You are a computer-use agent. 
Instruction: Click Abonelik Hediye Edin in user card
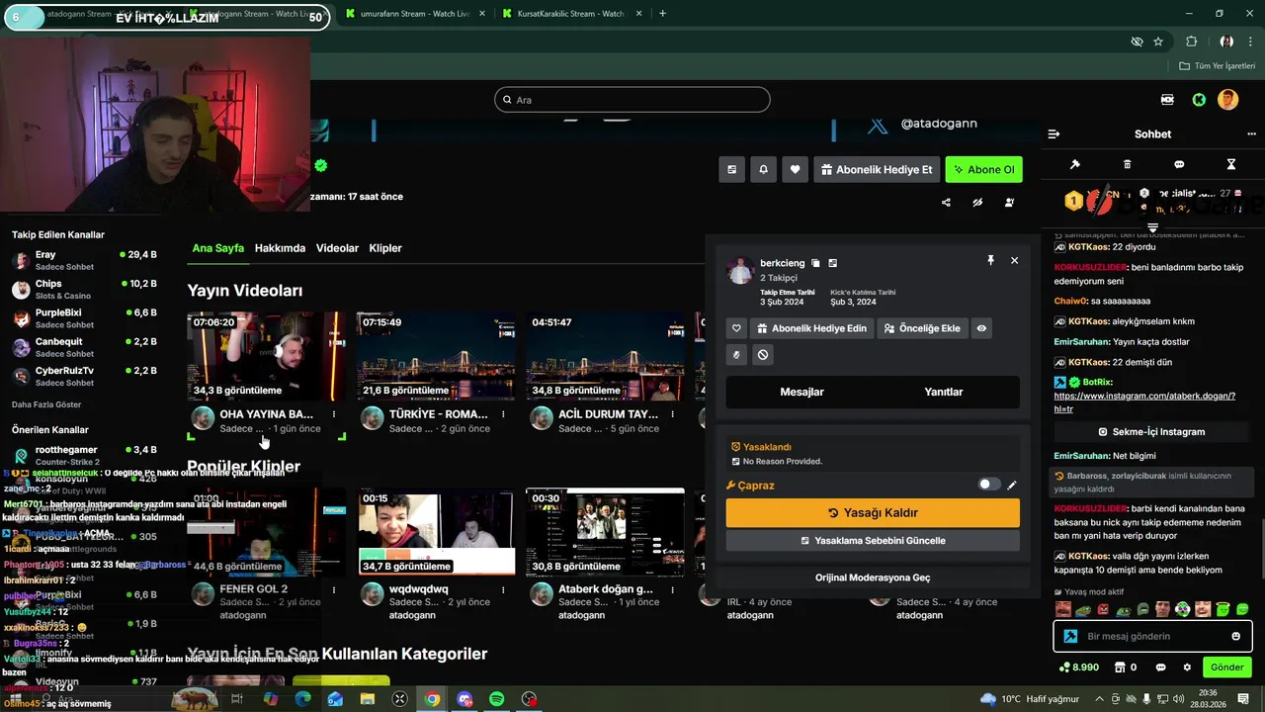pyautogui.click(x=811, y=328)
